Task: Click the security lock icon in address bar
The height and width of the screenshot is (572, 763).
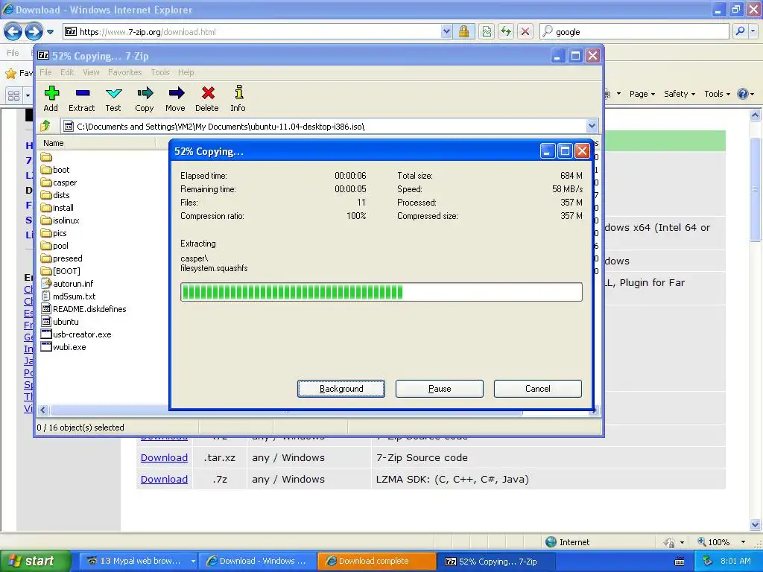Action: (463, 32)
